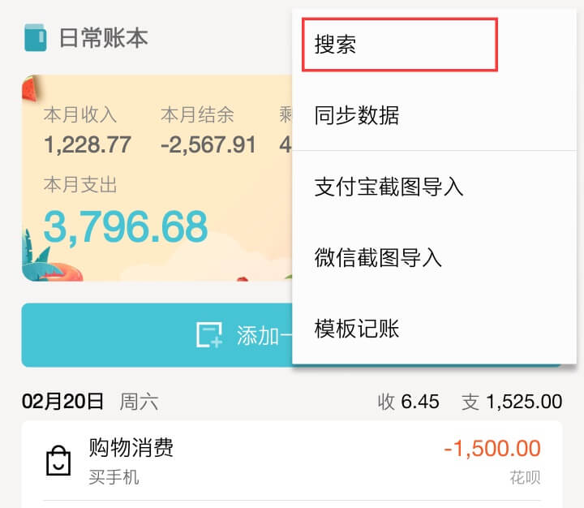Open the 购物消费 transaction entry

(292, 461)
